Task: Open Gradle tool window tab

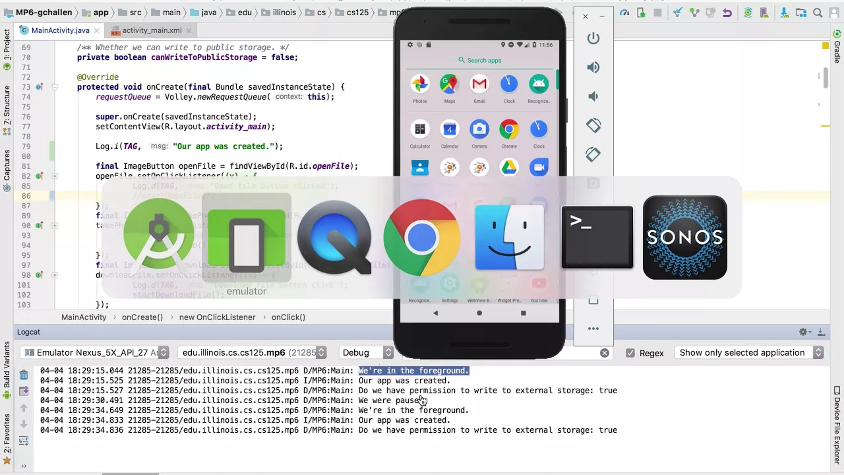Action: tap(837, 47)
